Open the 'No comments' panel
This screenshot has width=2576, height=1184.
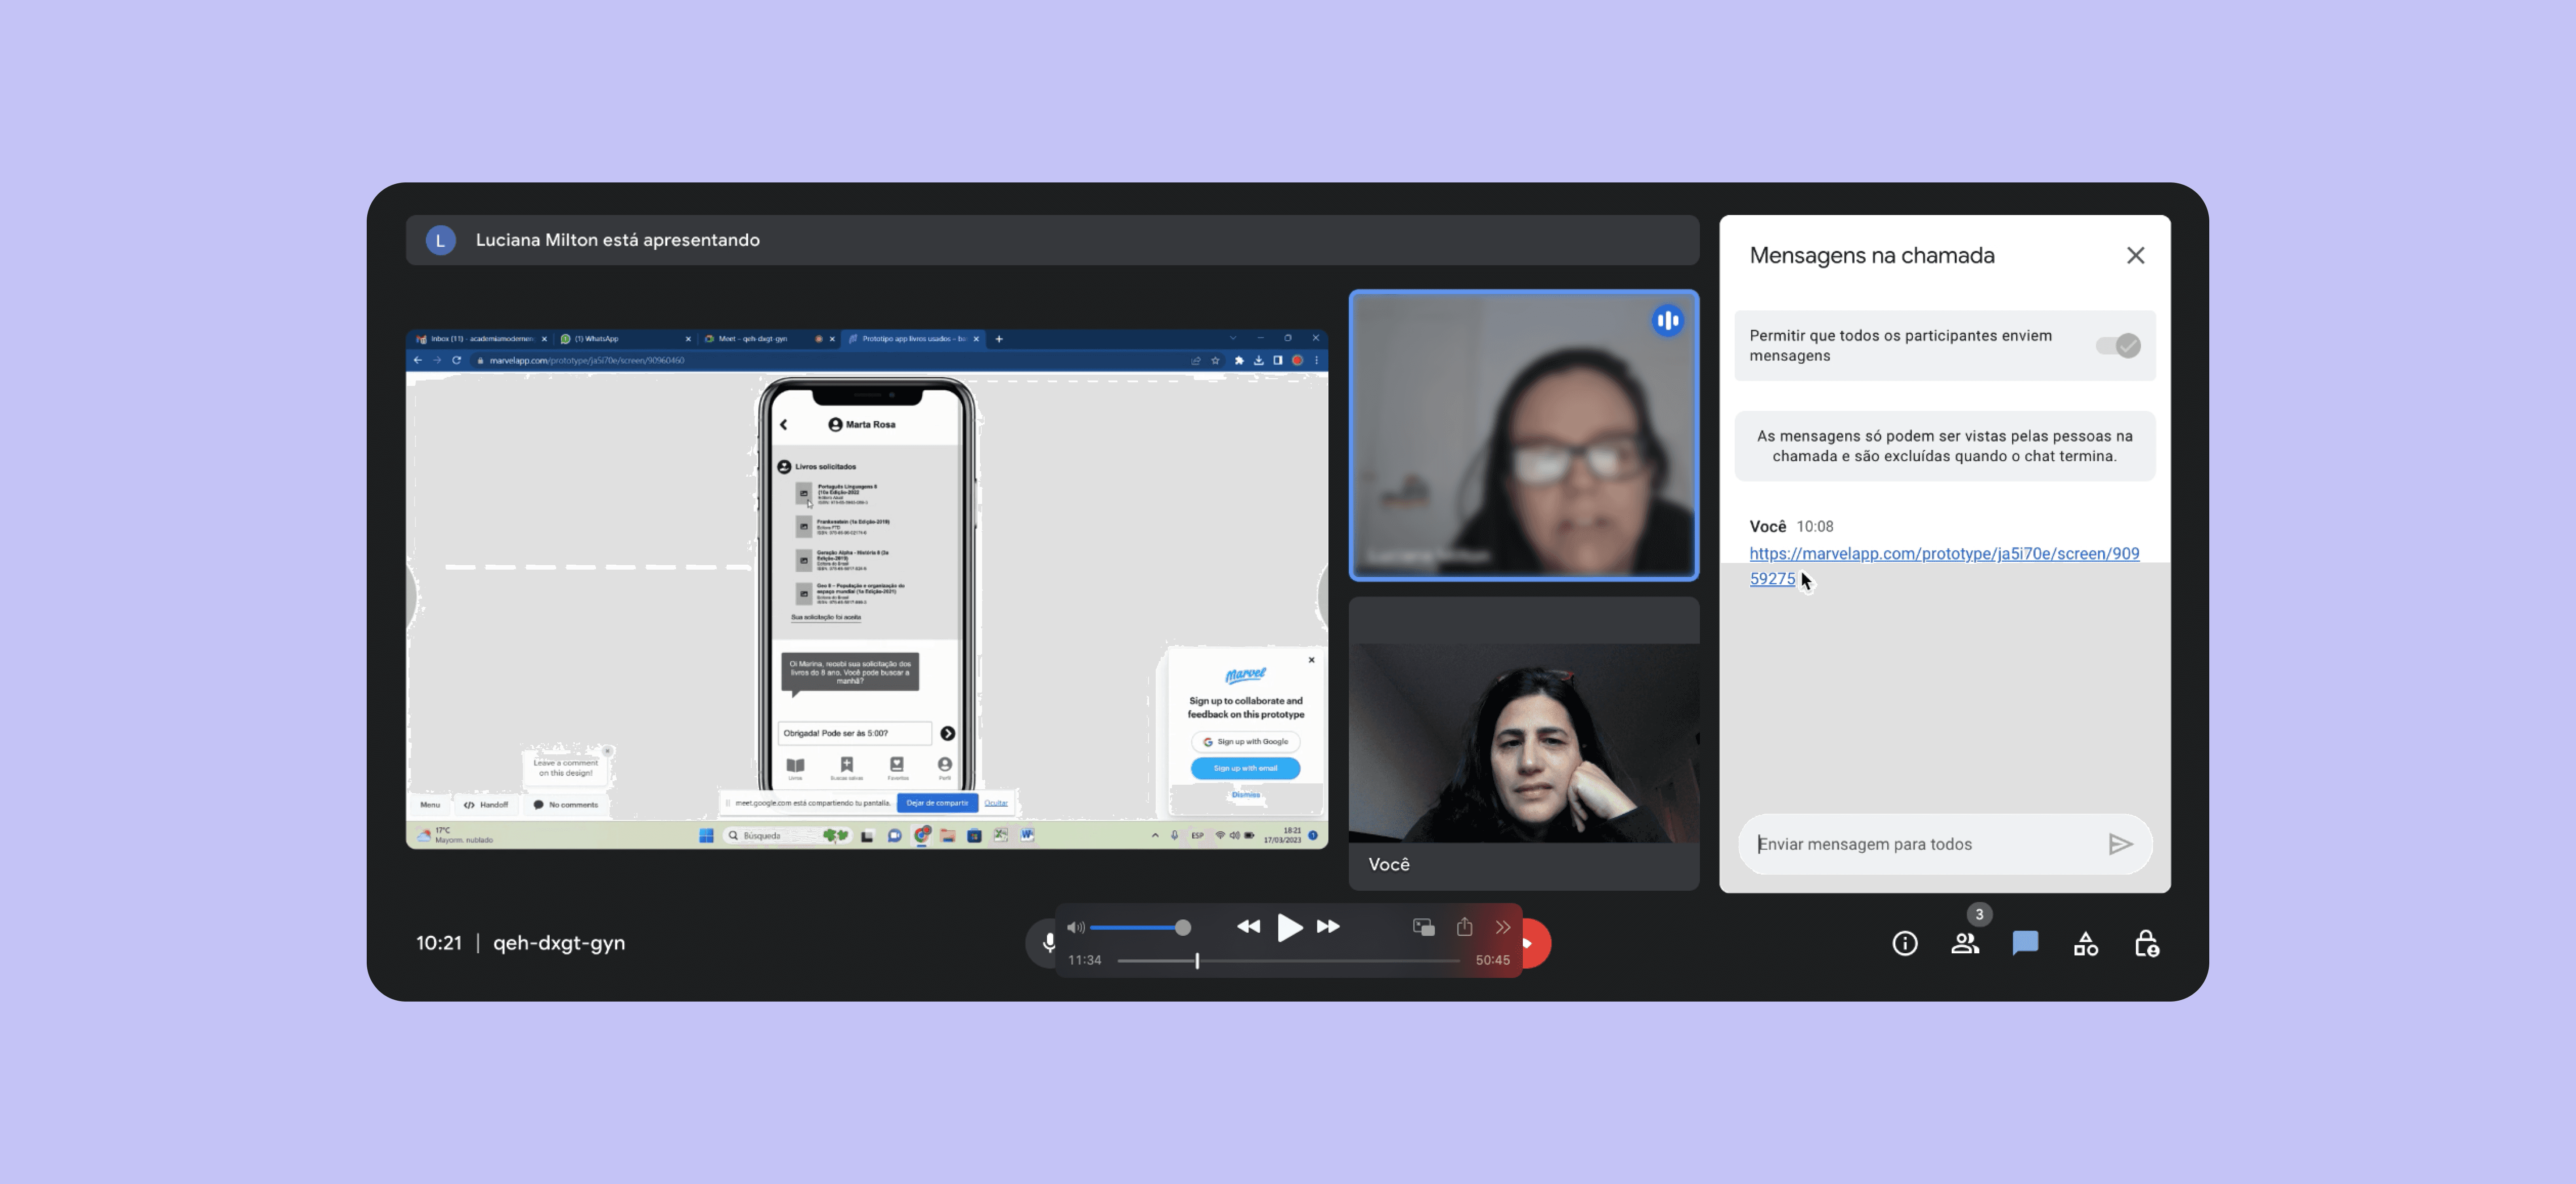tap(566, 805)
